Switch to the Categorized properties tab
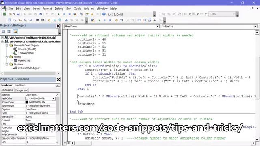Viewport: 260px width, 146px height. (x=22, y=90)
